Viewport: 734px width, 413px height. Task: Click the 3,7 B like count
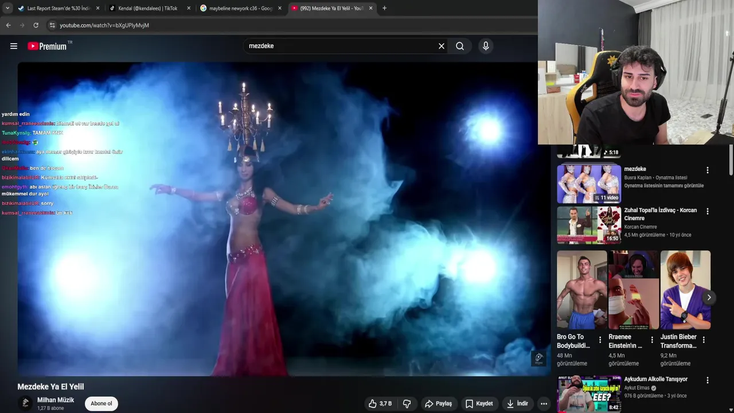pyautogui.click(x=385, y=404)
